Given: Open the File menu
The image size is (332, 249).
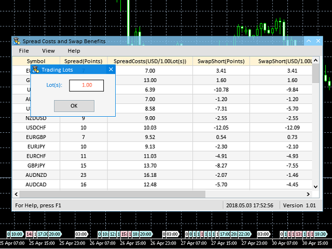Looking at the screenshot, I should (x=24, y=51).
